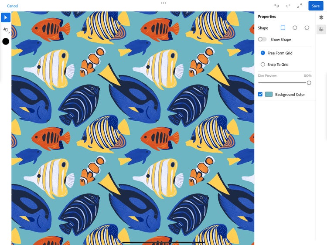This screenshot has width=327, height=245.
Task: Choose the horizontal hexagon repeat shape
Action: click(x=307, y=28)
